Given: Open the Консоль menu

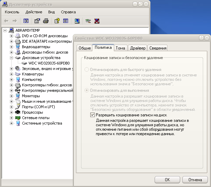Looking at the screenshot, I should click(x=12, y=12).
